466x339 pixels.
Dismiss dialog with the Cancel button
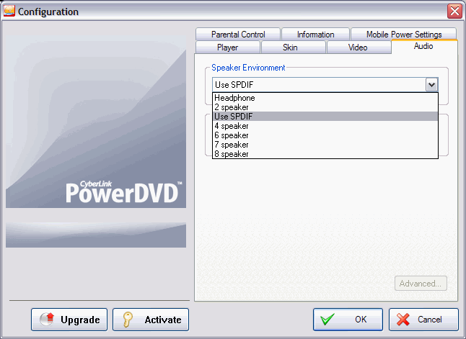[423, 320]
